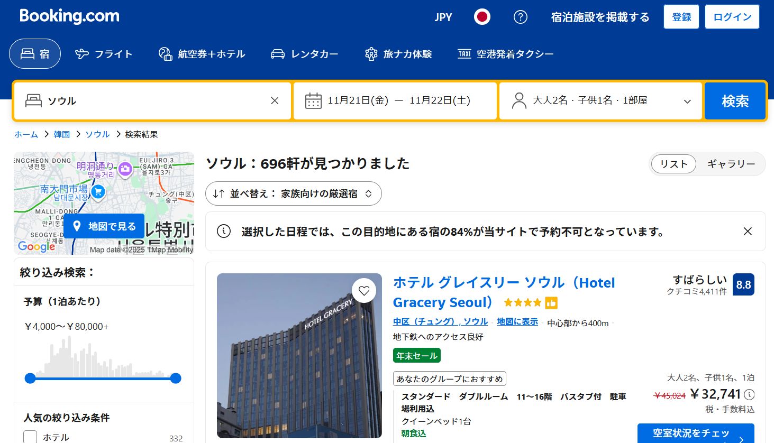Select the リスト view tab
Screen dimensions: 774x443
[673, 164]
